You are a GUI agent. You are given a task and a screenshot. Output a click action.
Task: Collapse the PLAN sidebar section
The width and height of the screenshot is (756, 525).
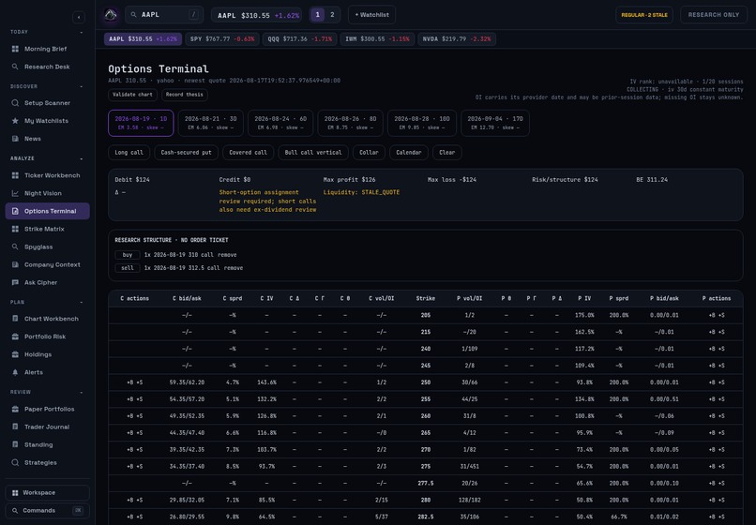tap(81, 302)
